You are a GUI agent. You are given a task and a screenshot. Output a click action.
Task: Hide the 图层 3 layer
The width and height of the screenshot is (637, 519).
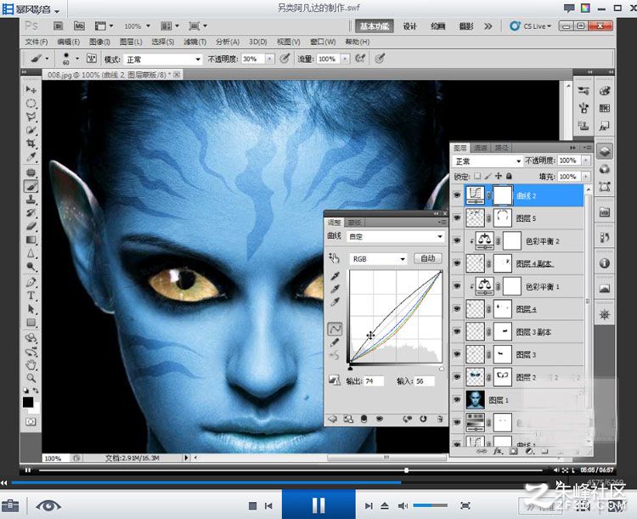[457, 354]
